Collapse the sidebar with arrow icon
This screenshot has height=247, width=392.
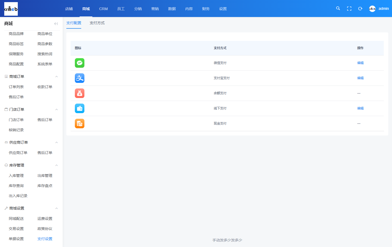pos(56,24)
